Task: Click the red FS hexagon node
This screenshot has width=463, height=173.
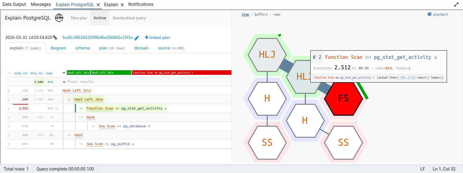Action: (343, 98)
